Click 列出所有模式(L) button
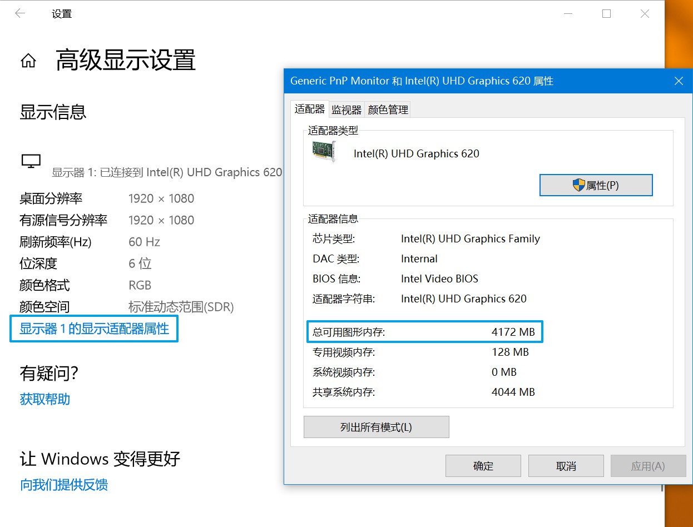 pos(376,427)
